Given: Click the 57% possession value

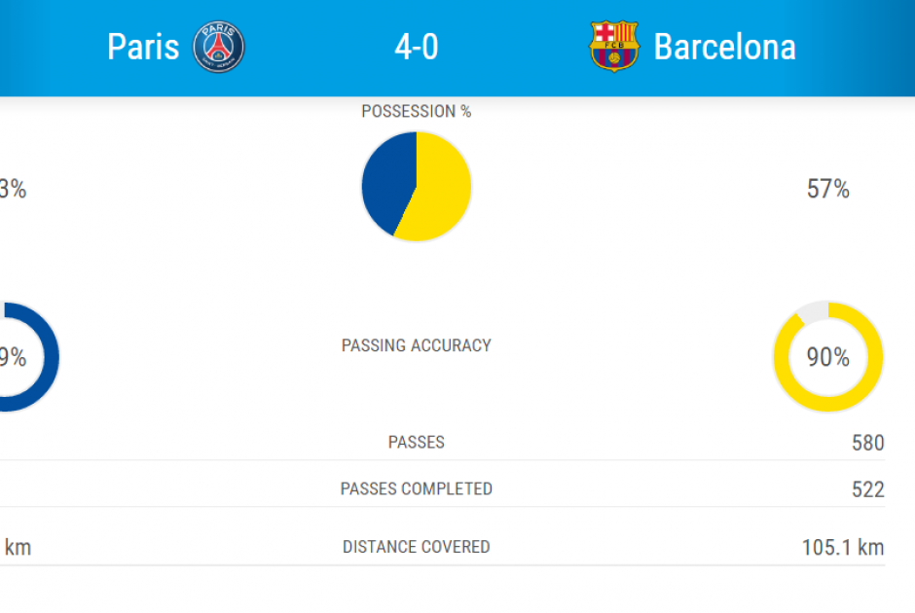Looking at the screenshot, I should coord(828,189).
